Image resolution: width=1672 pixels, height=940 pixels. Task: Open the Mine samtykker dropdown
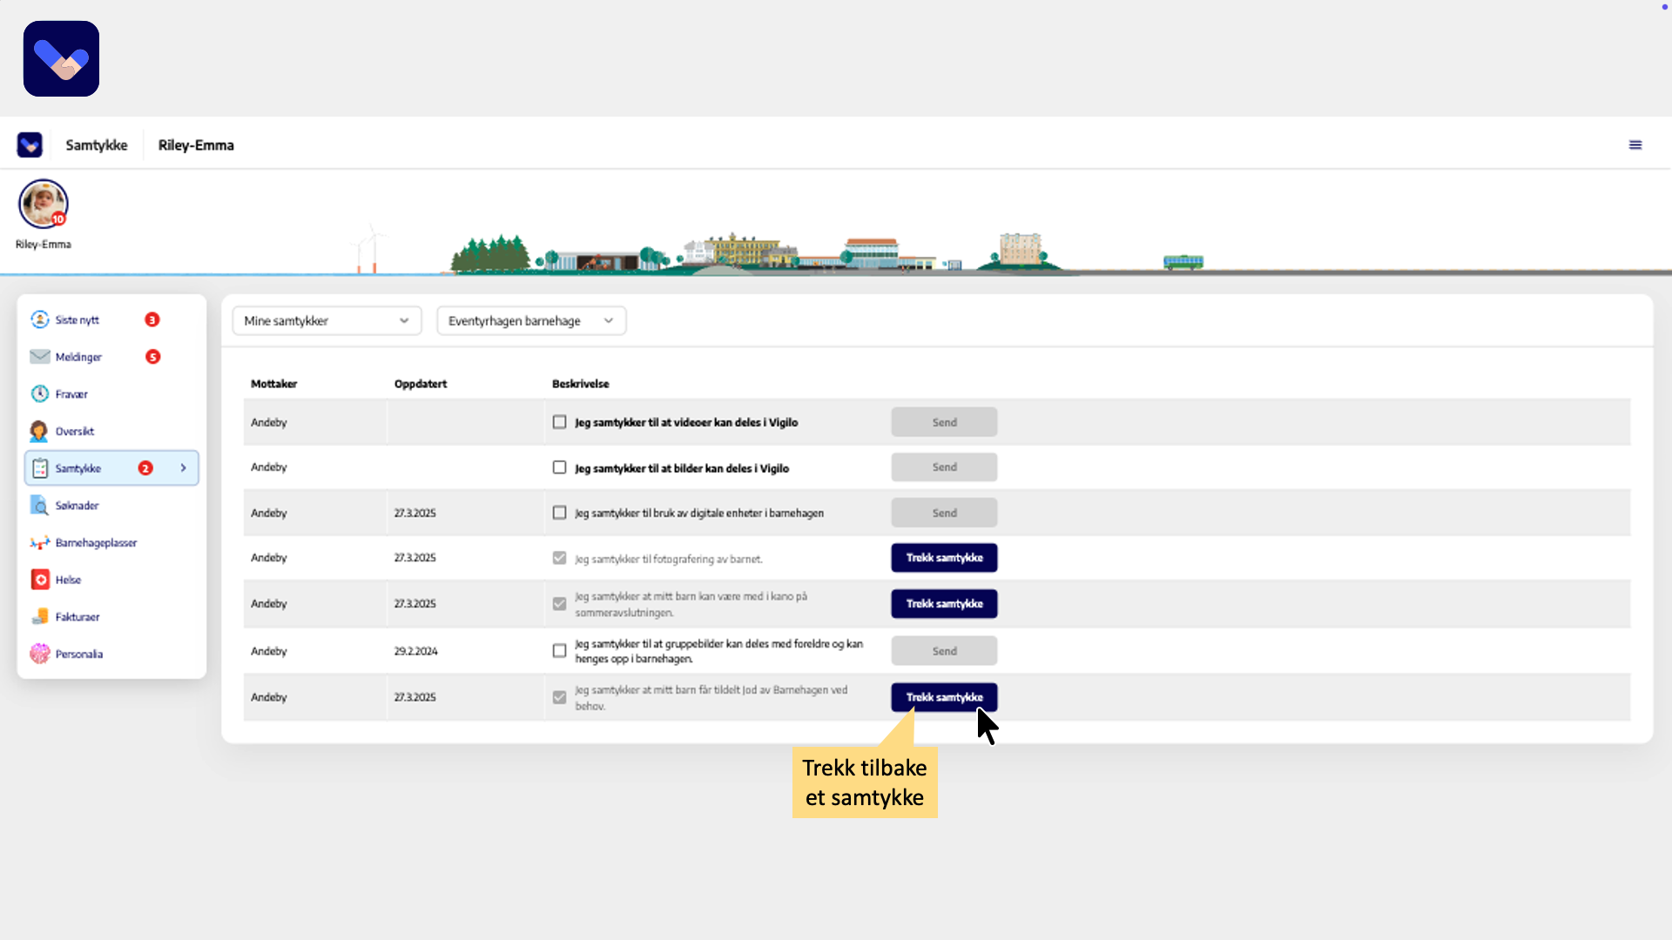(x=327, y=320)
